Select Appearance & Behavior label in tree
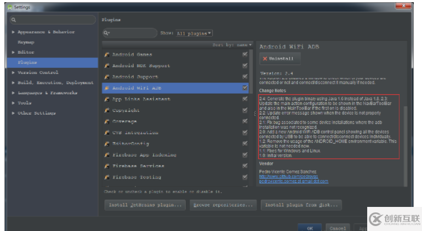This screenshot has height=231, width=422. coord(46,32)
